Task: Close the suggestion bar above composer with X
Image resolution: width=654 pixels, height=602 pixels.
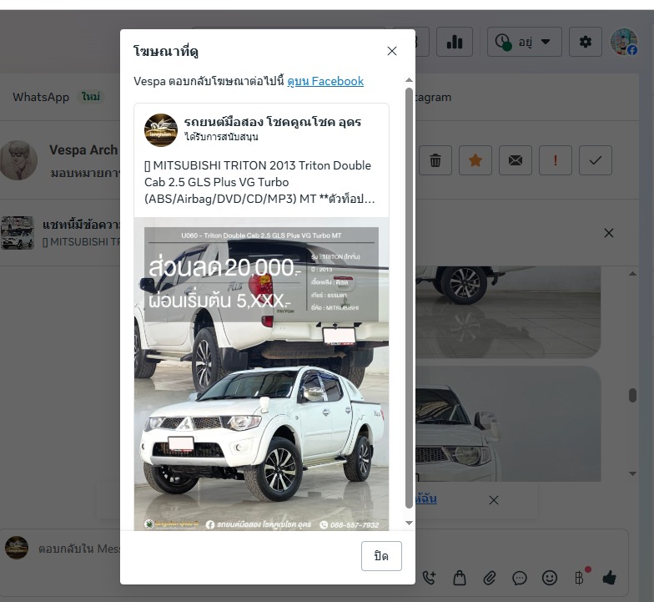Action: click(494, 499)
